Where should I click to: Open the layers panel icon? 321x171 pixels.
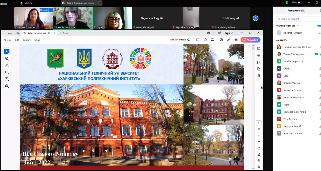pyautogui.click(x=259, y=76)
